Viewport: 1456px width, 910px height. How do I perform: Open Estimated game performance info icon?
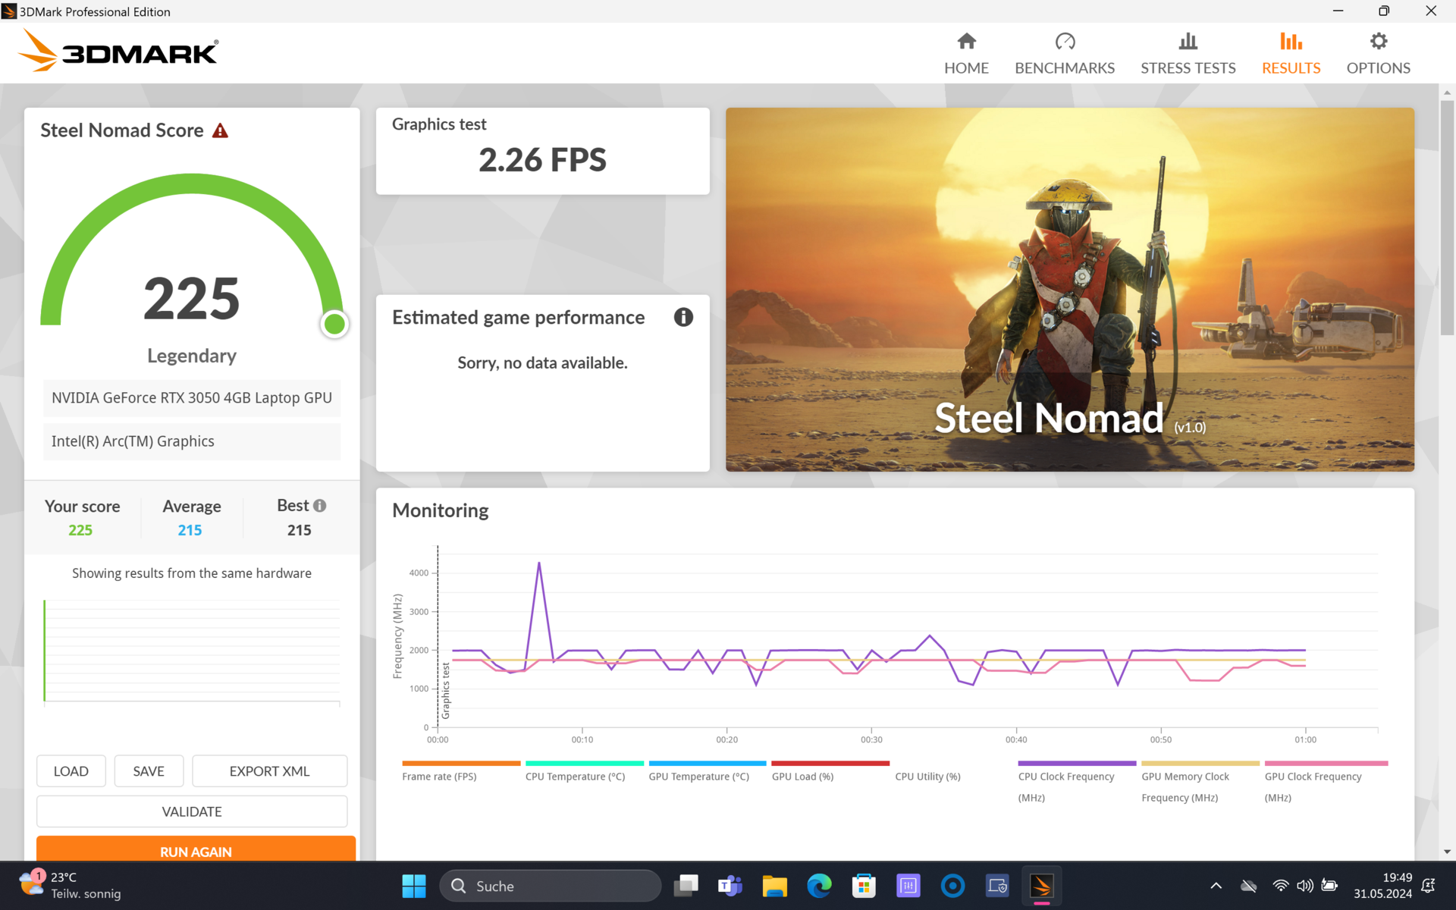click(682, 317)
